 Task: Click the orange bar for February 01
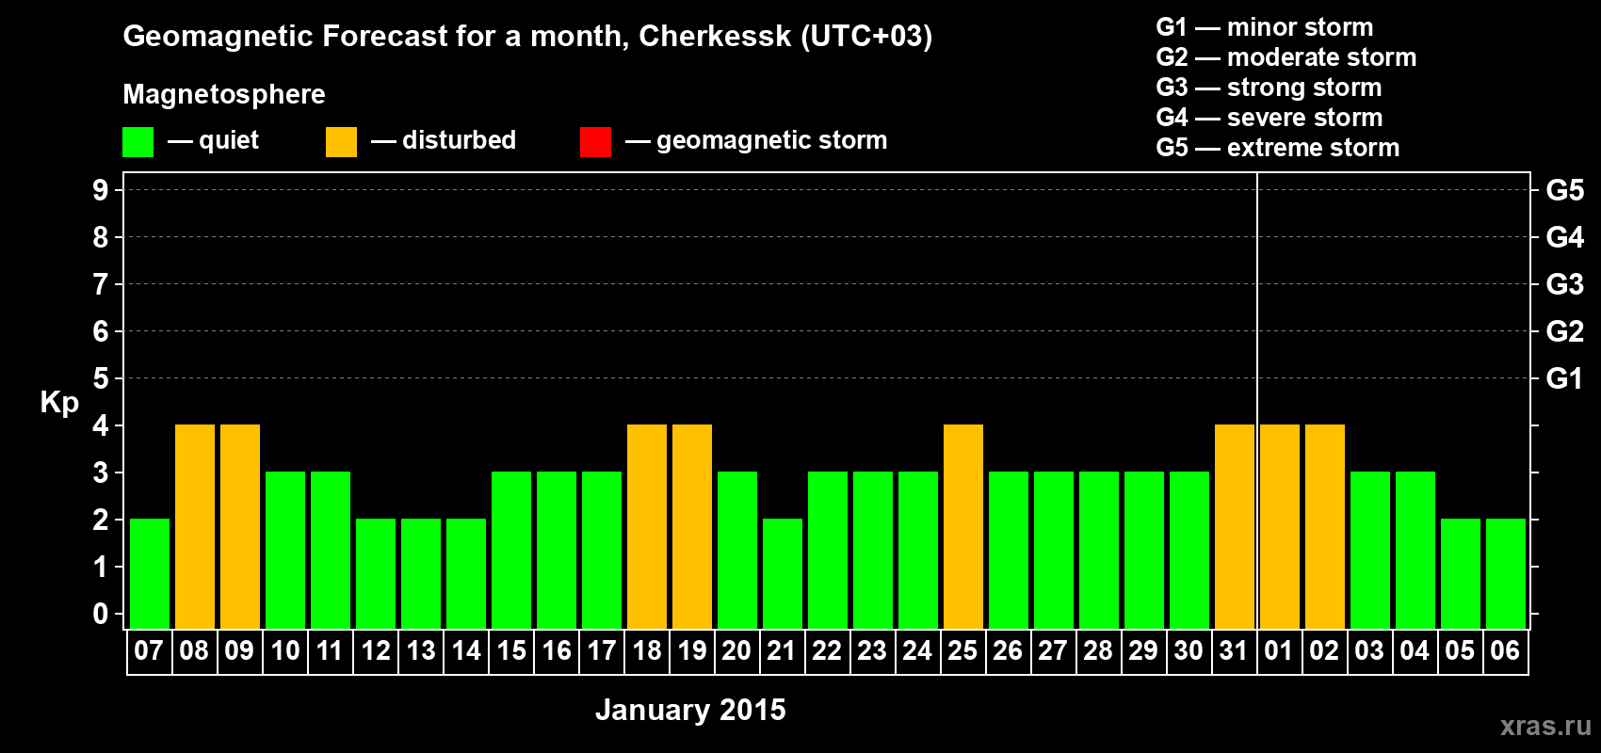point(1280,526)
